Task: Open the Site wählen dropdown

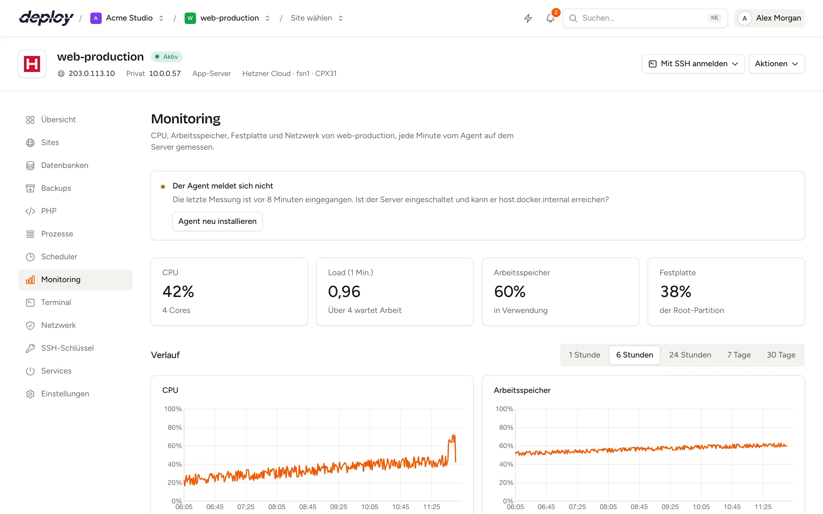Action: coord(317,18)
